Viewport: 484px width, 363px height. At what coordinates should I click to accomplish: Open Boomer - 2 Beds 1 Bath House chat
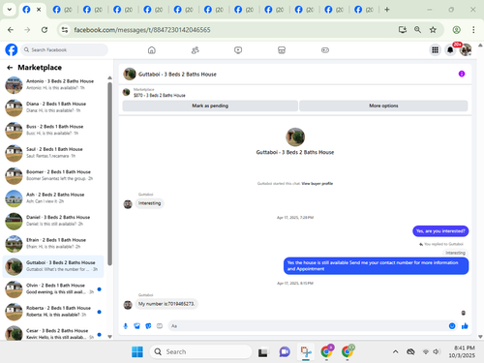click(x=53, y=175)
